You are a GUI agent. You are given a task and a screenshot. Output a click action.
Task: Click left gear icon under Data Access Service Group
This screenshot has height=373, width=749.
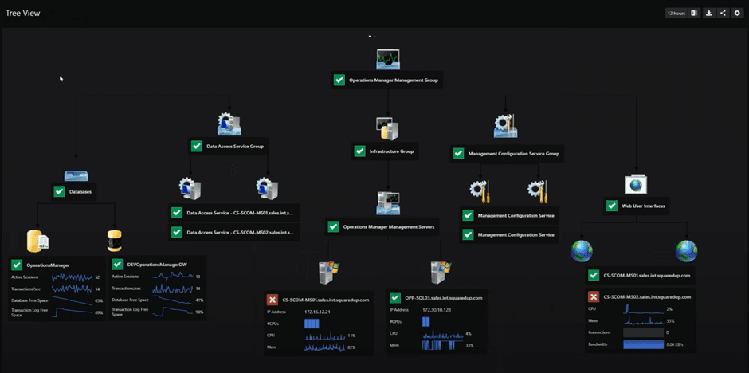coord(190,189)
